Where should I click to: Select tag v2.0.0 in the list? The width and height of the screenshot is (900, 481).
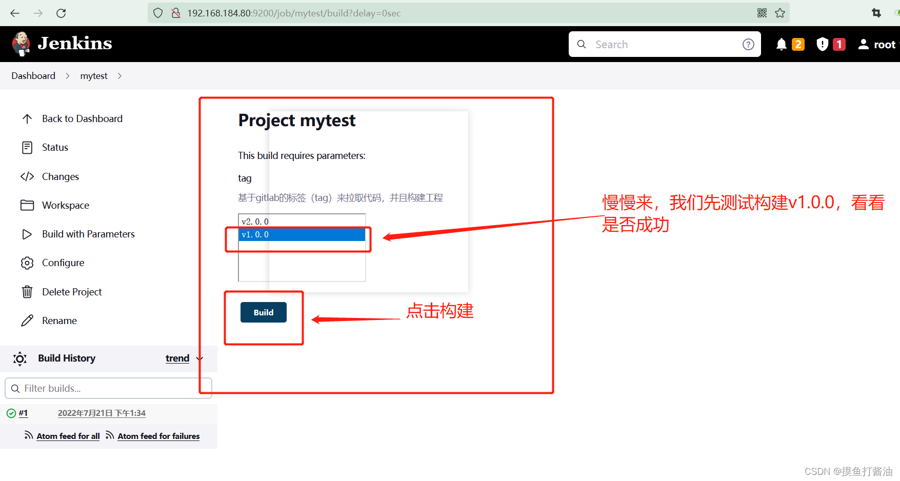click(x=302, y=222)
